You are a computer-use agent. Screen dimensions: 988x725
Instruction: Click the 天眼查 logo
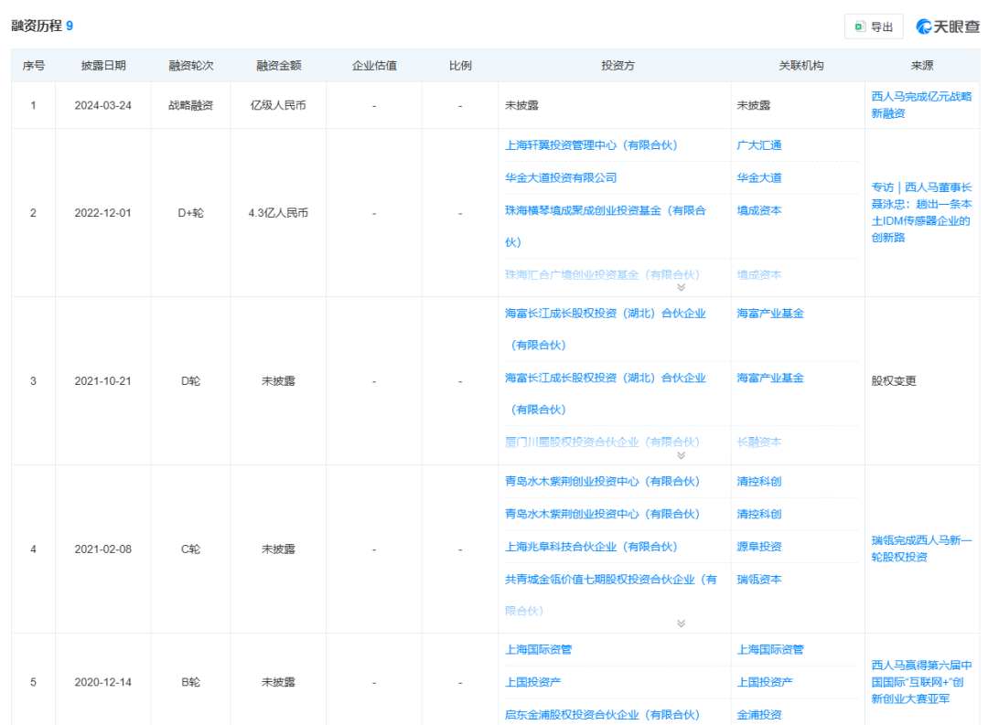coord(948,27)
